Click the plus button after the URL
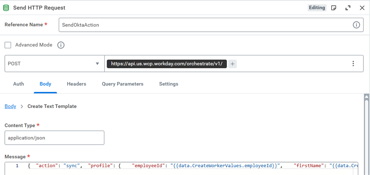The height and width of the screenshot is (175, 370). [x=232, y=64]
